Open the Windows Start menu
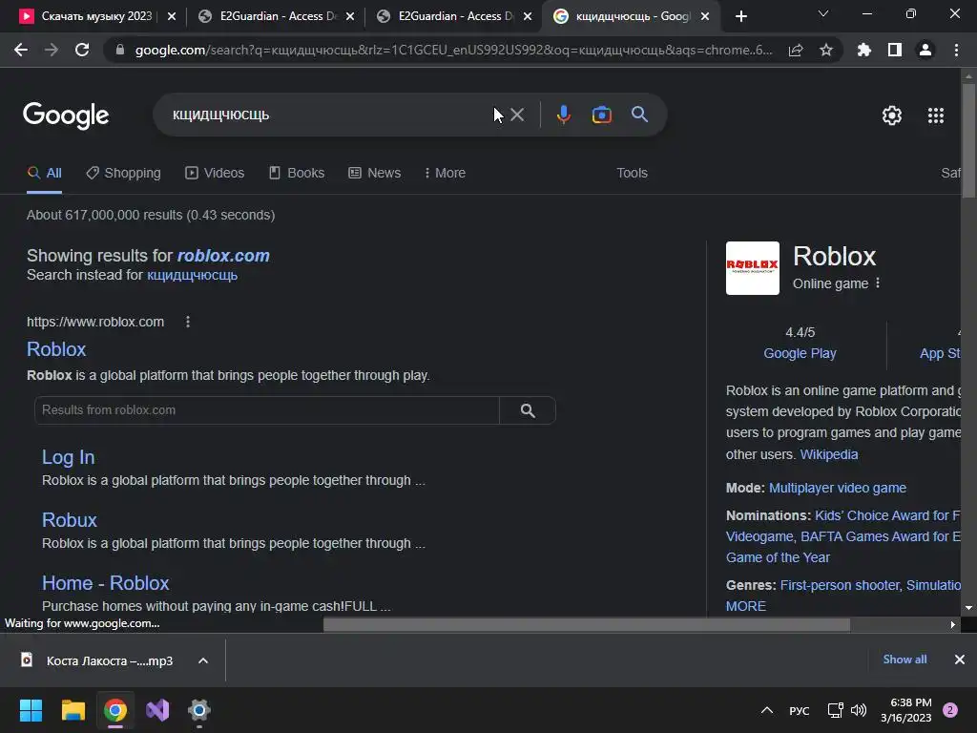This screenshot has width=977, height=733. (x=31, y=710)
